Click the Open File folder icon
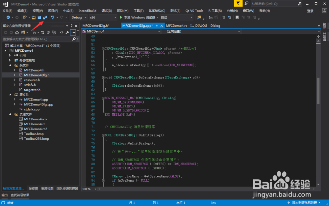 [x=34, y=17]
